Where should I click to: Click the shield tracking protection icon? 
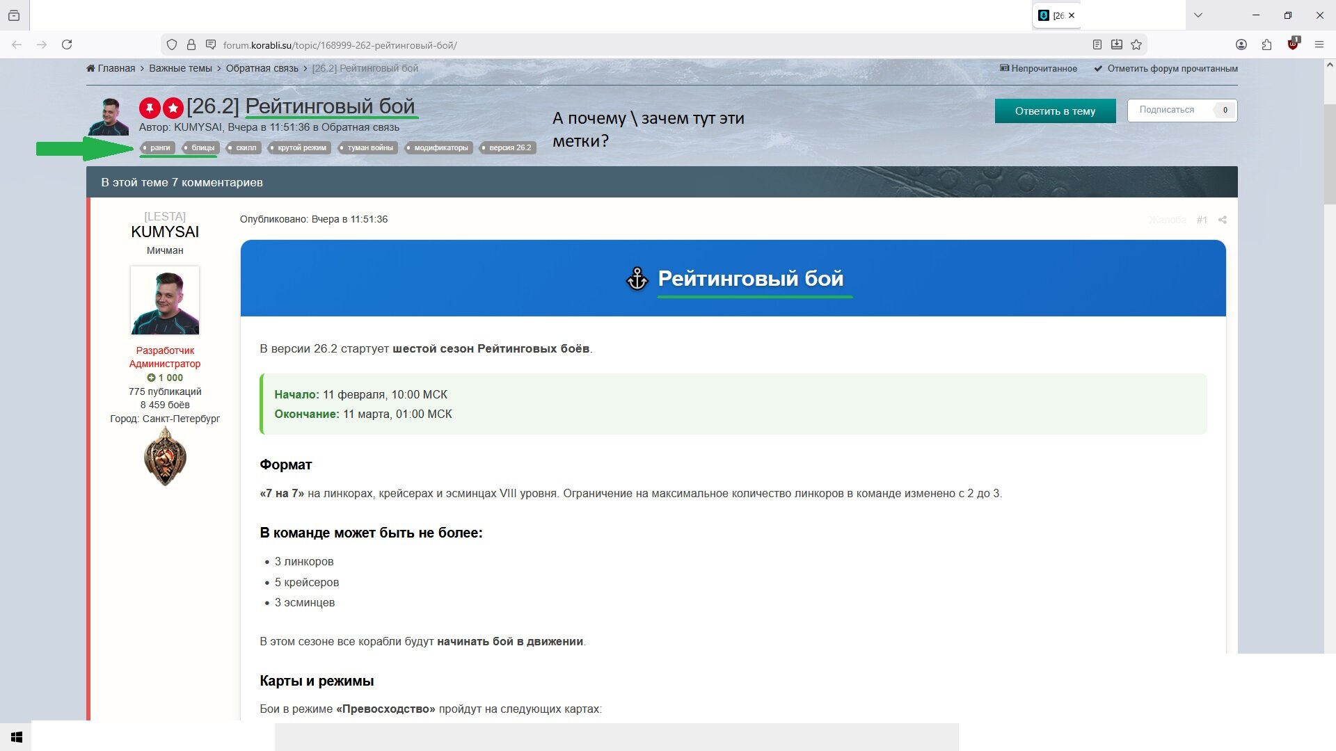pos(172,45)
